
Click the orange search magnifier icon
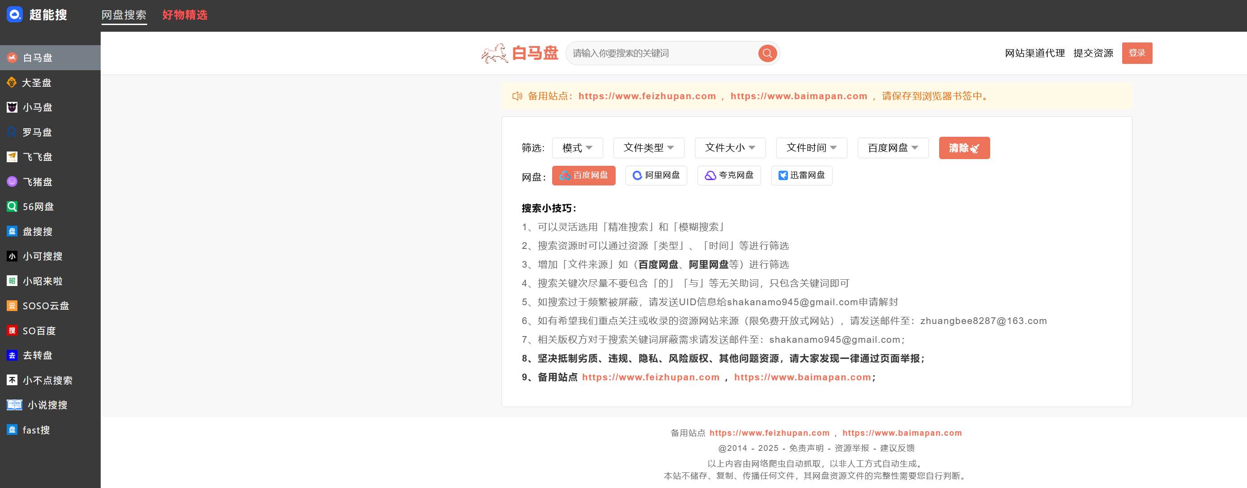point(767,53)
